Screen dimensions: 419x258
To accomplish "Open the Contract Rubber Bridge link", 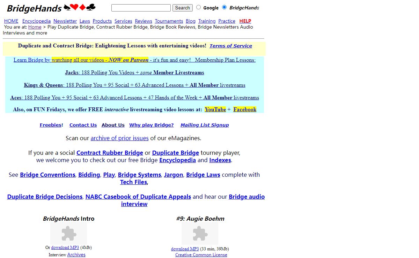I will 110,153.
